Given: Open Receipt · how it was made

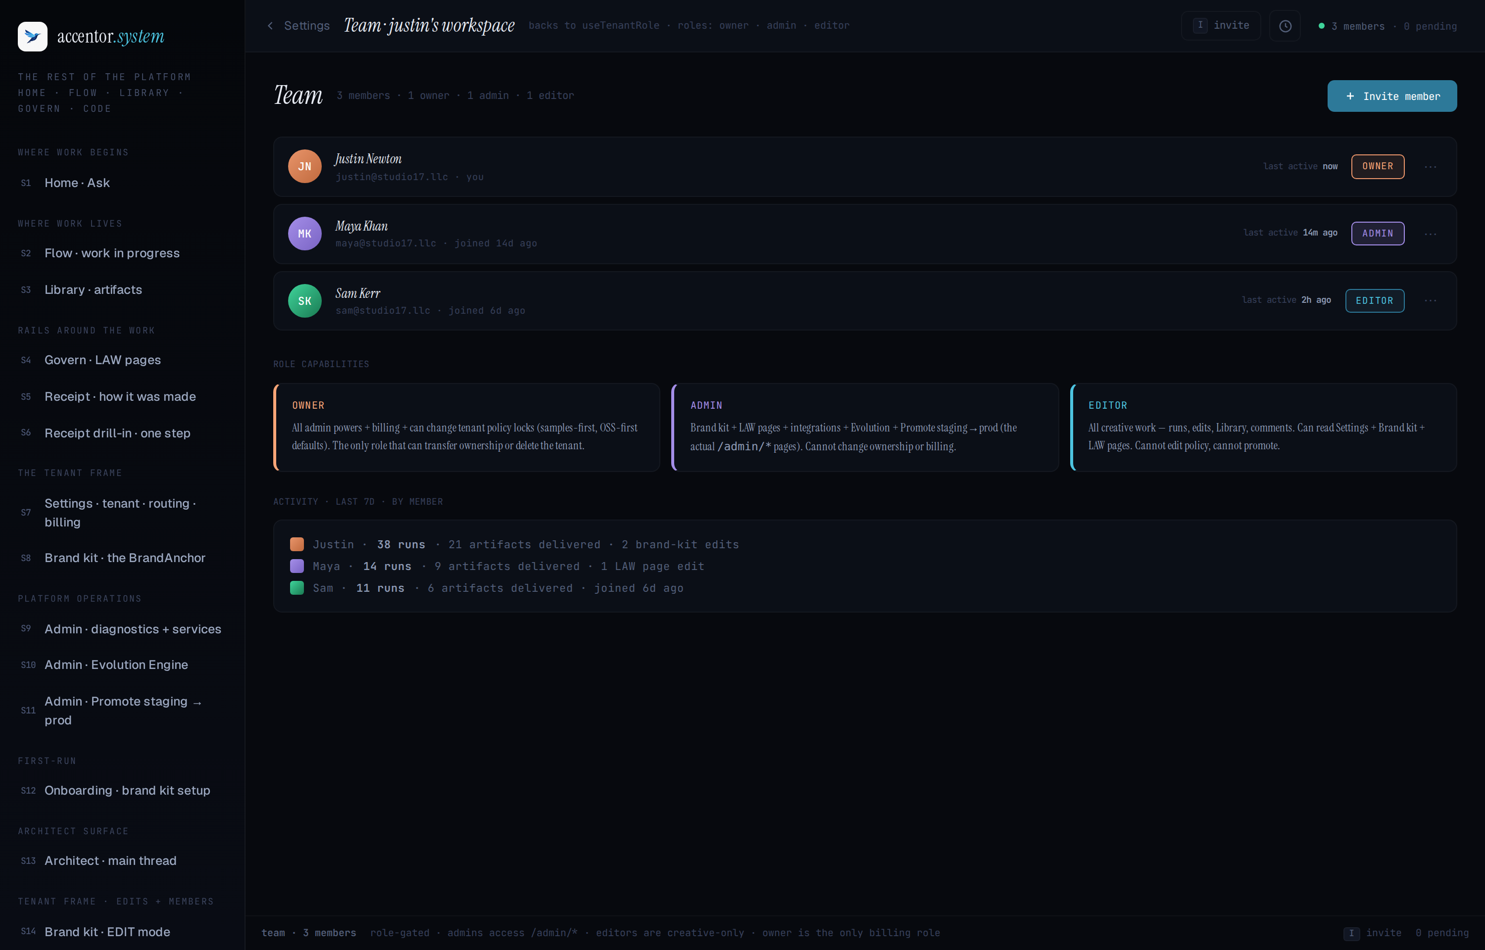Looking at the screenshot, I should (122, 397).
